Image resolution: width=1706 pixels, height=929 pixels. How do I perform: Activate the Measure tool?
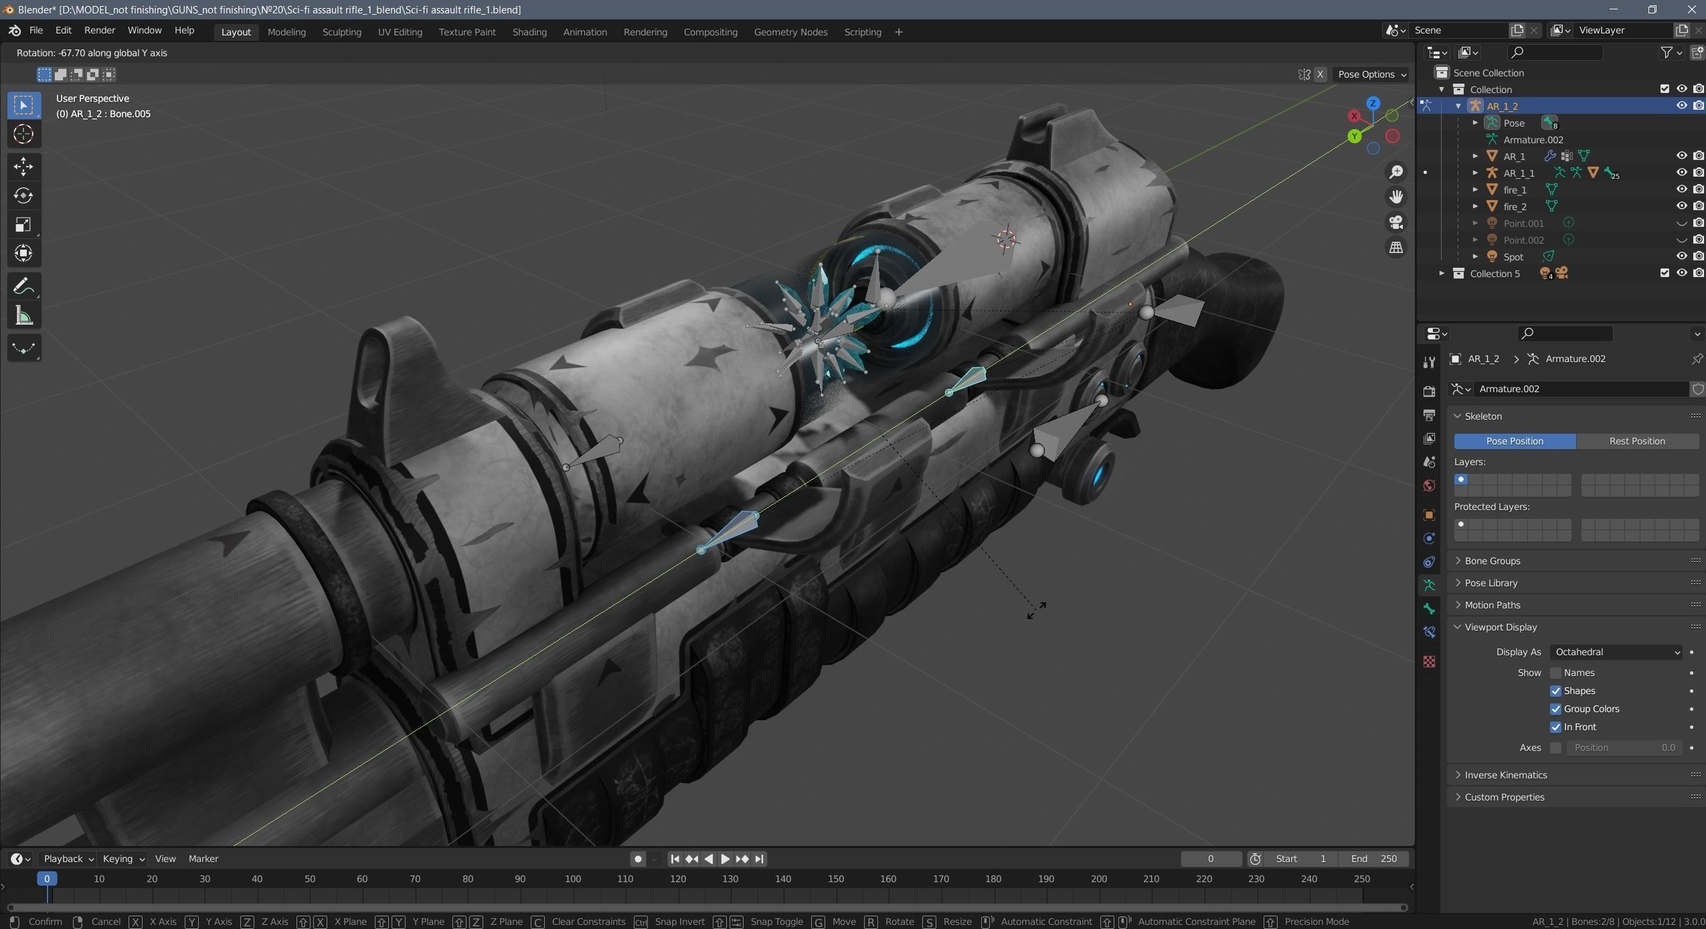tap(24, 315)
